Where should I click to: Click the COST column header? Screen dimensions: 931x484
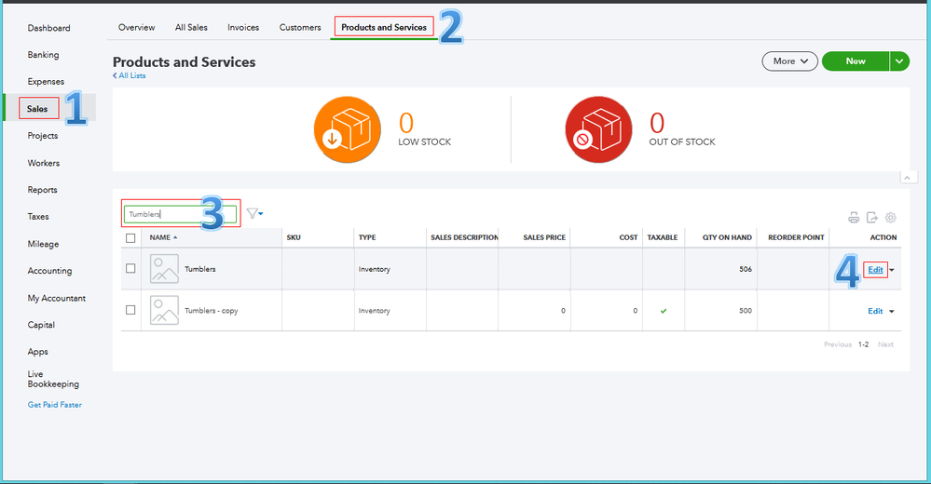(628, 237)
